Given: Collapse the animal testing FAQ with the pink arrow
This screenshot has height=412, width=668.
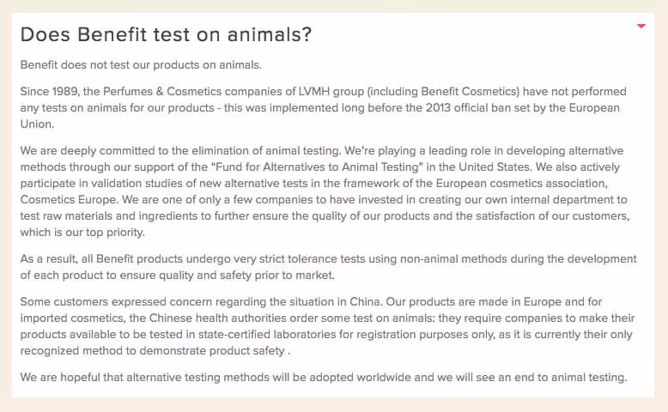Looking at the screenshot, I should [641, 27].
